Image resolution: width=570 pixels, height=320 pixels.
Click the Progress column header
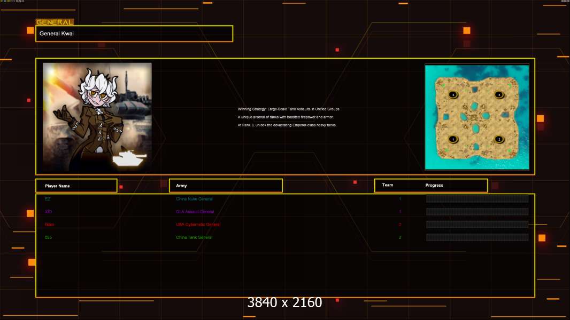pos(434,186)
